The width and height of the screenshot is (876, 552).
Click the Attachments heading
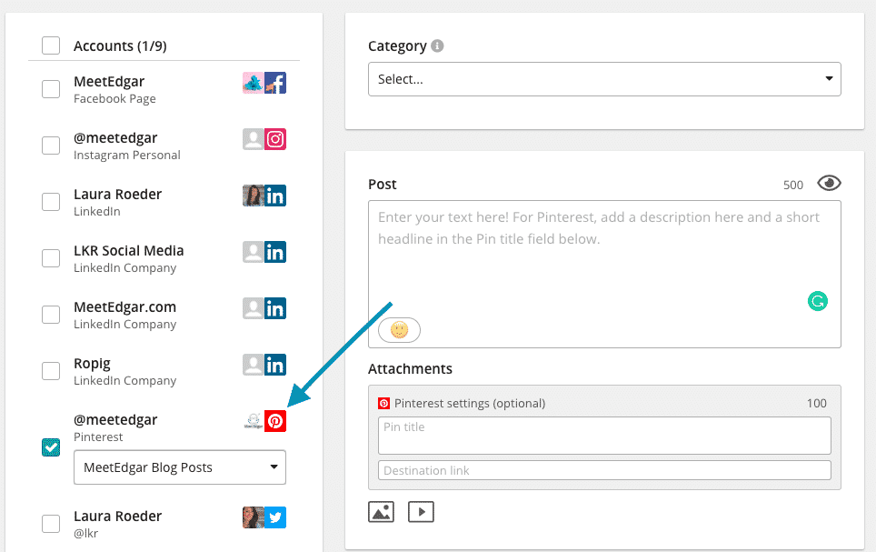pyautogui.click(x=410, y=368)
